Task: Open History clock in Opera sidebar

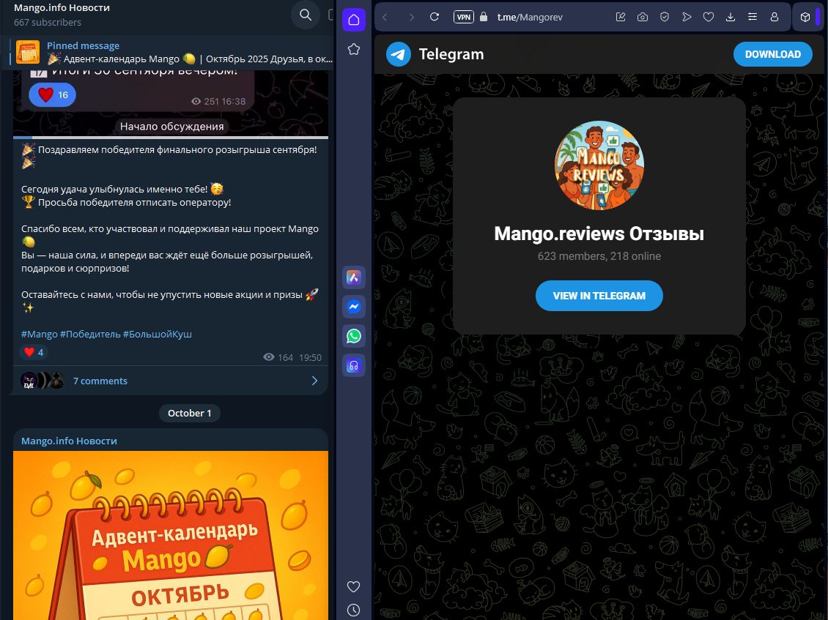Action: click(x=354, y=610)
